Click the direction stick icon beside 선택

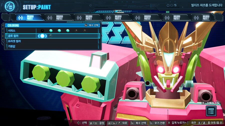(78, 123)
